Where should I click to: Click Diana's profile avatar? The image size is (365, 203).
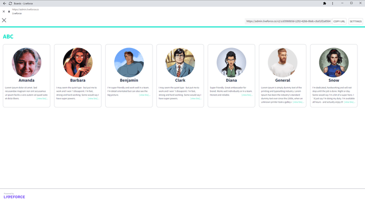(x=232, y=62)
